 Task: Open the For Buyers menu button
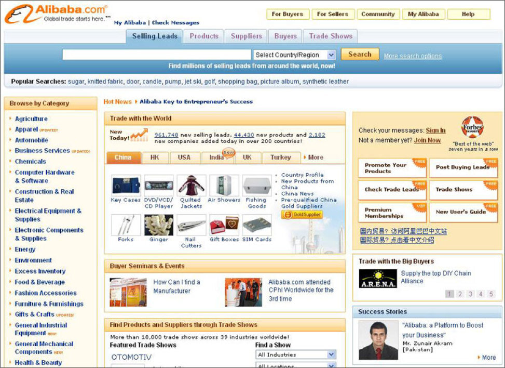[x=288, y=14]
